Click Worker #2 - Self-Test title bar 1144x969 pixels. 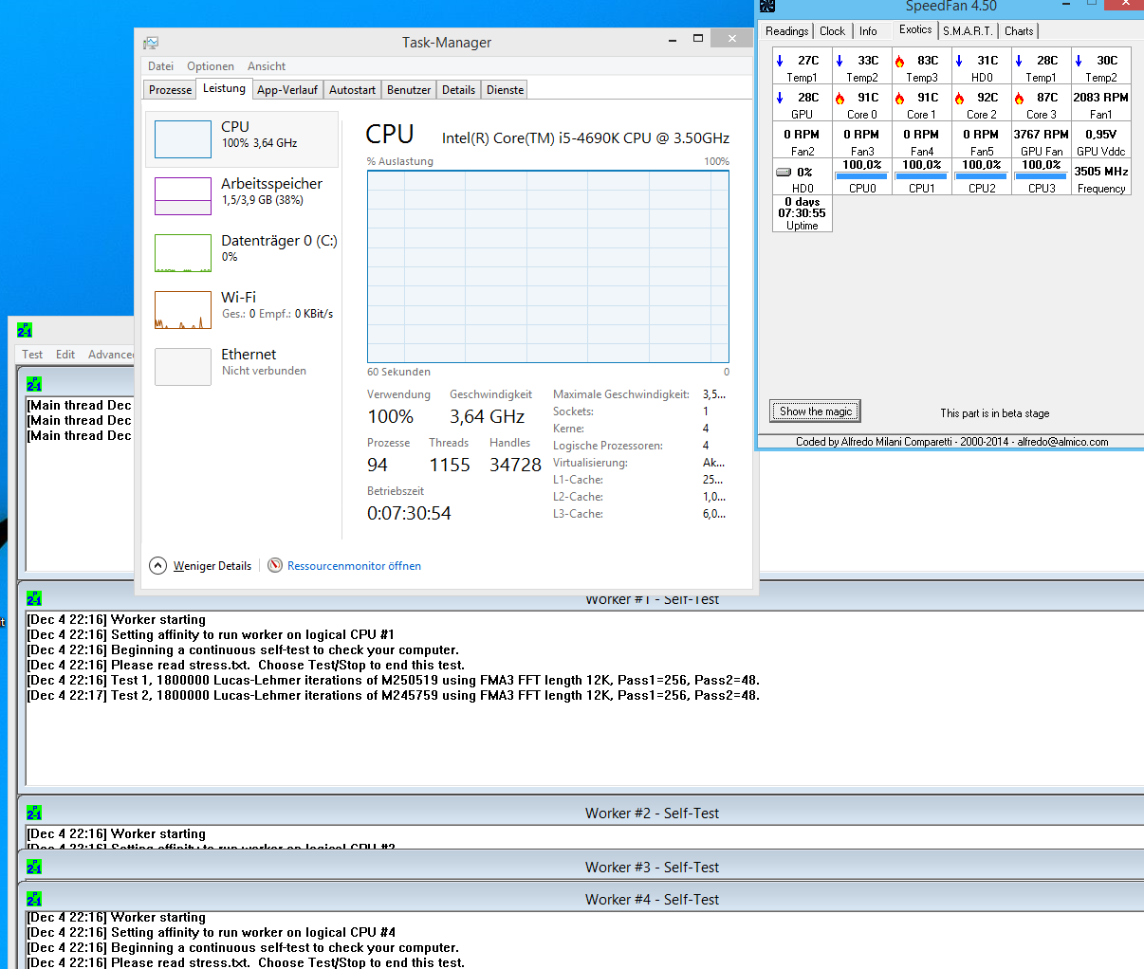[581, 814]
